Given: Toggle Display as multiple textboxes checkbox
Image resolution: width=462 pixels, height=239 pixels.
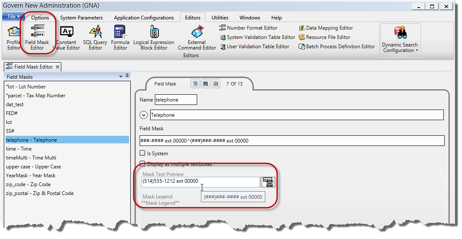Looking at the screenshot, I should coord(143,164).
